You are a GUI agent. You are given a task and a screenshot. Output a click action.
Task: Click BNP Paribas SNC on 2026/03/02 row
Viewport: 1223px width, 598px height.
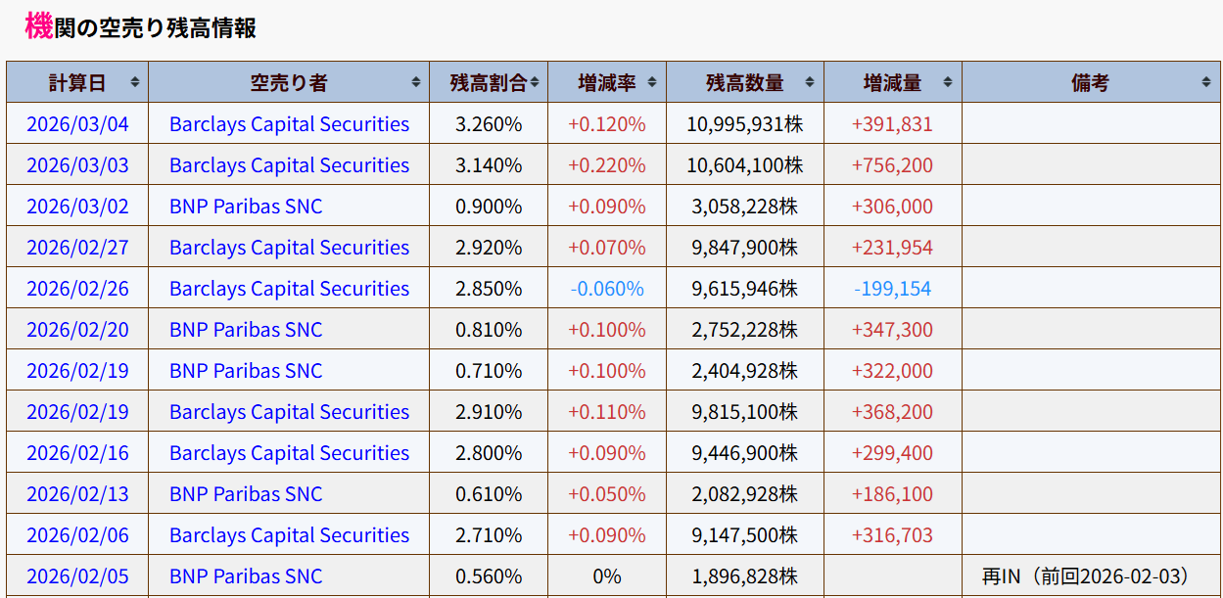tap(246, 207)
